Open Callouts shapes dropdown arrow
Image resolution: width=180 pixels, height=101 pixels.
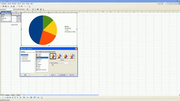(x=37, y=97)
